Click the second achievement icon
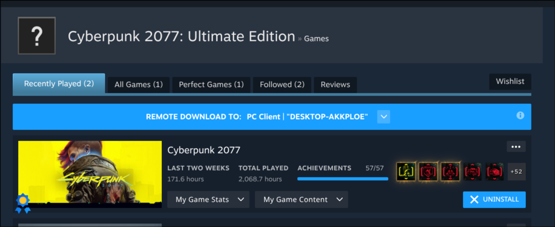555x227 pixels. [428, 171]
